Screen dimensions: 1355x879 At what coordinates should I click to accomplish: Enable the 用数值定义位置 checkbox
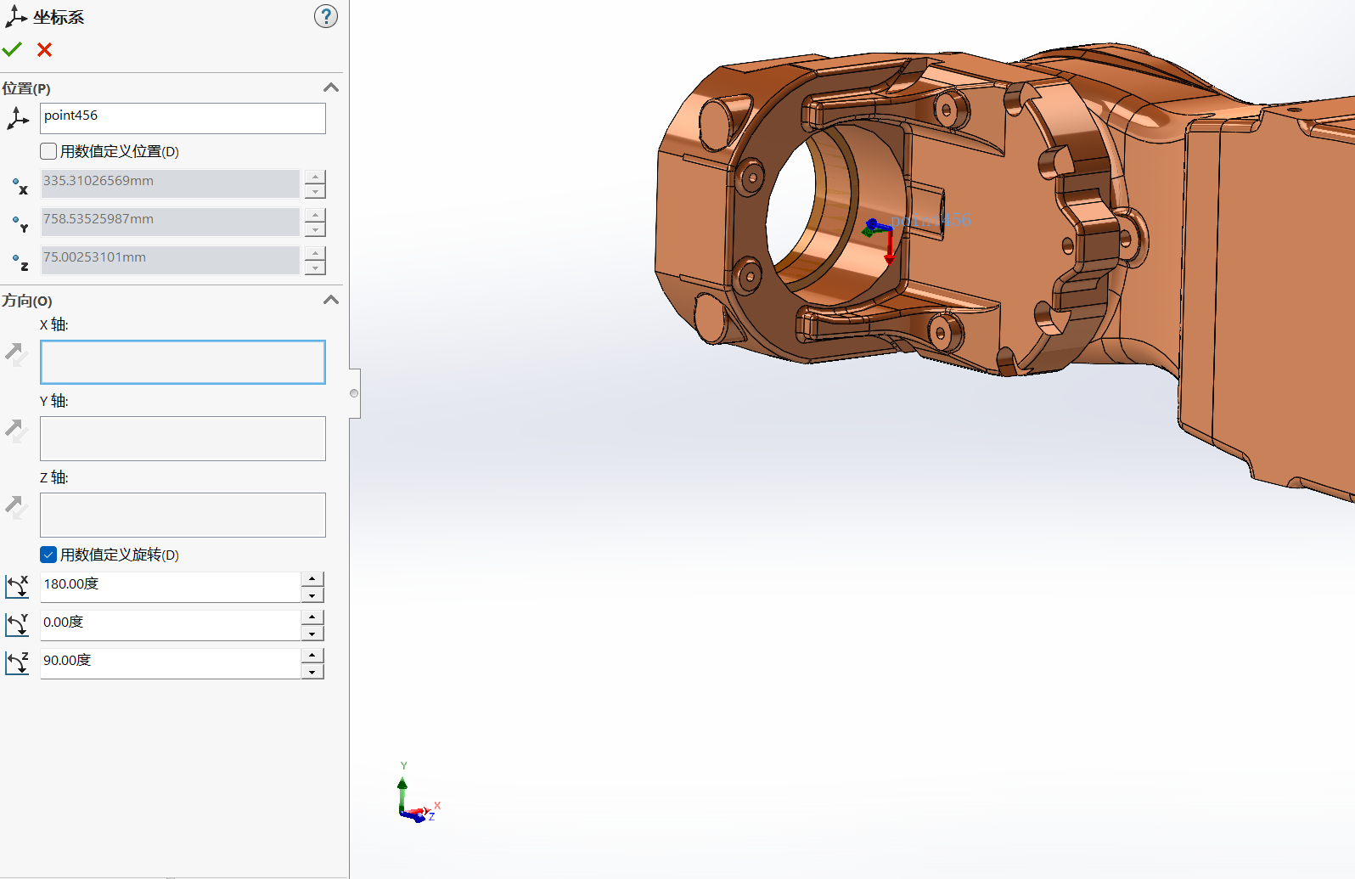[48, 151]
